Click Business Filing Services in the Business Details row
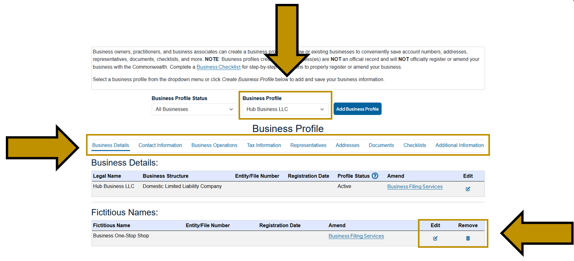Image resolution: width=574 pixels, height=261 pixels. 414,186
